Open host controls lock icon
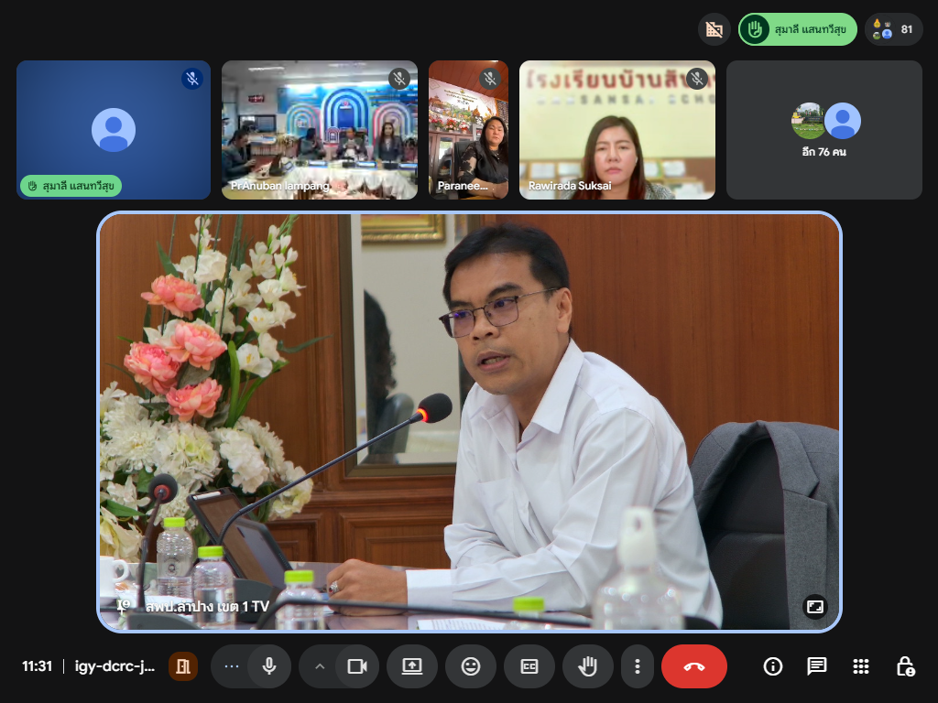This screenshot has width=938, height=703. point(905,666)
